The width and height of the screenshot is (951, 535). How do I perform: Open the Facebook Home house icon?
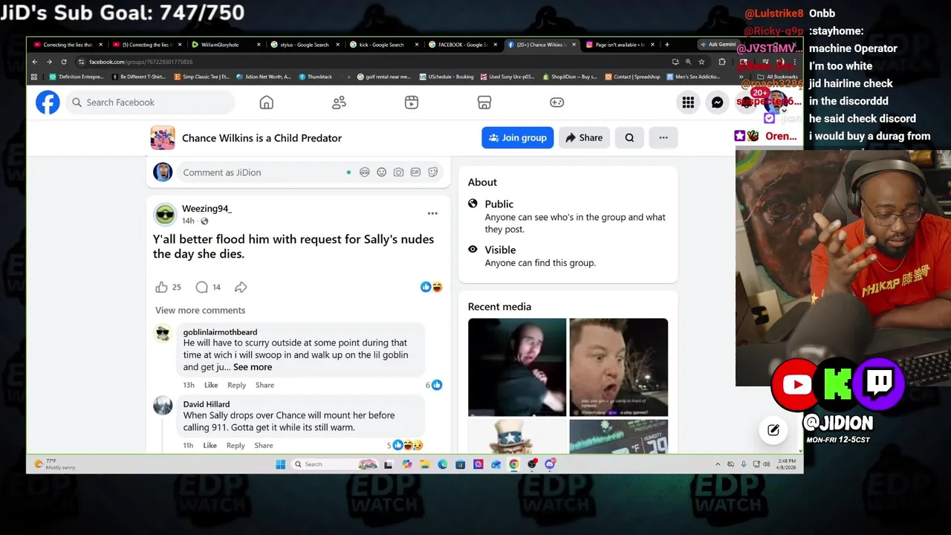tap(266, 103)
